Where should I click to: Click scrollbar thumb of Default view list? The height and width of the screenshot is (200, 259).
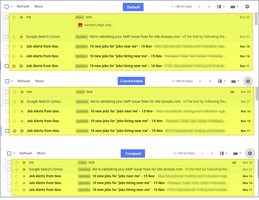tap(256, 18)
